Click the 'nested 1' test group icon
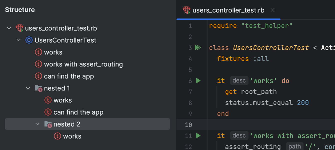The image size is (335, 150). [x=38, y=88]
